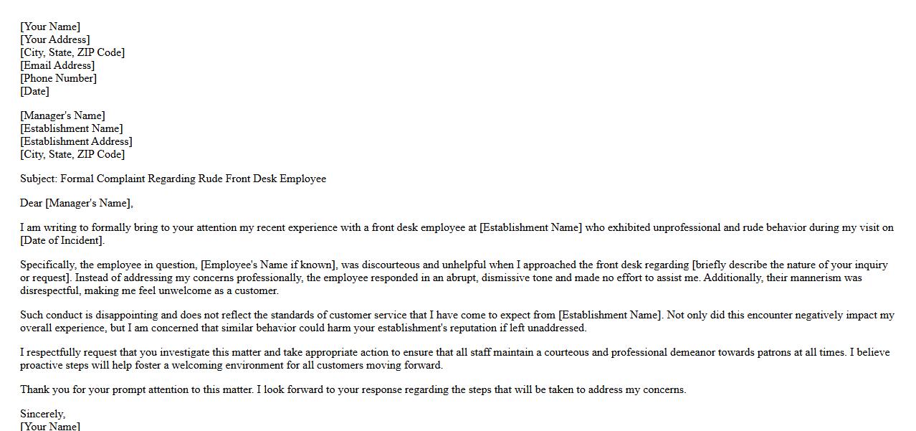The height and width of the screenshot is (431, 916).
Task: Click the [Phone Number] placeholder
Action: (x=58, y=78)
